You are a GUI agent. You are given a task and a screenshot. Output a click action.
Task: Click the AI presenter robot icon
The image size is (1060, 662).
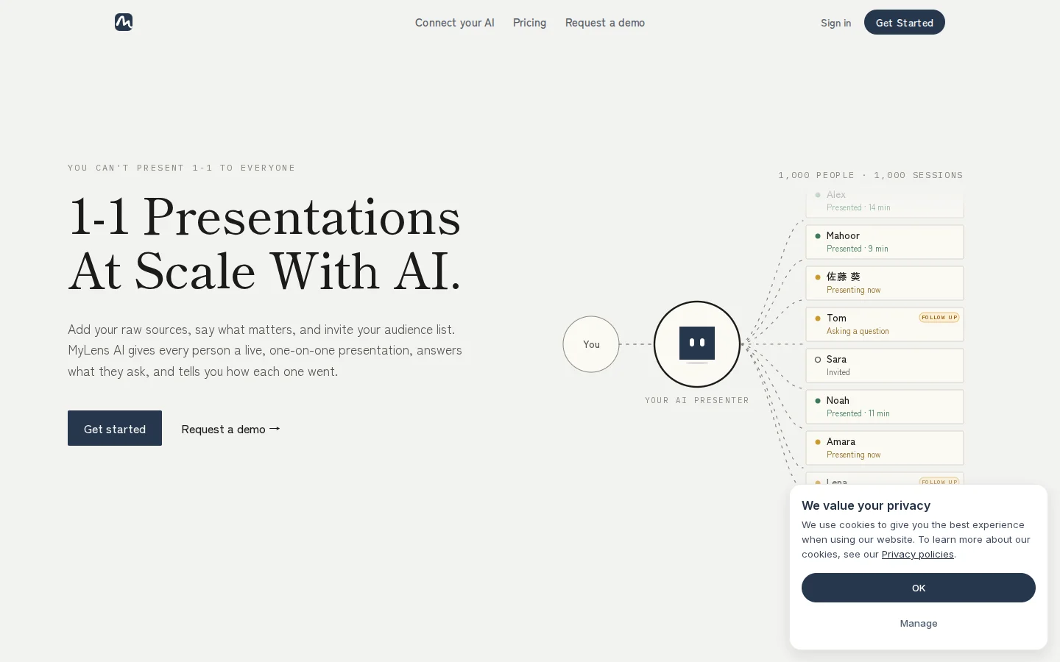point(697,344)
